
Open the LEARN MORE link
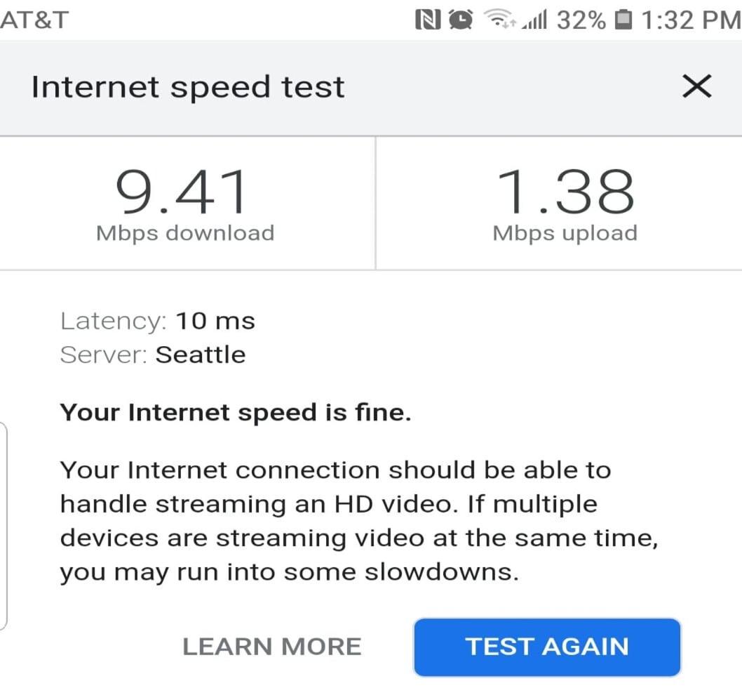pyautogui.click(x=272, y=647)
